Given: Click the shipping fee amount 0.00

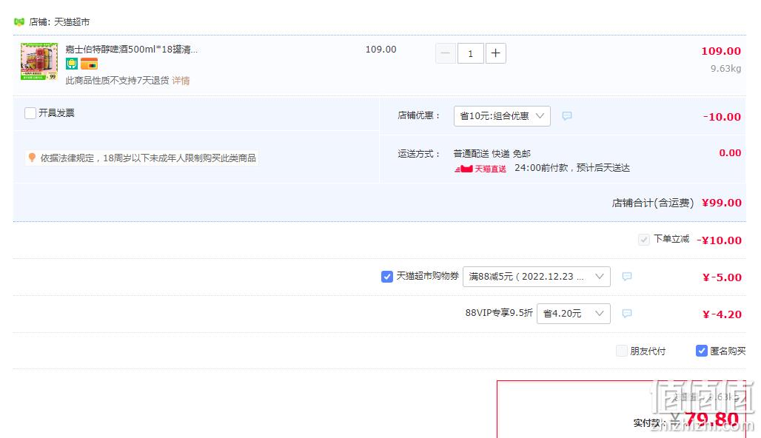Looking at the screenshot, I should point(730,153).
